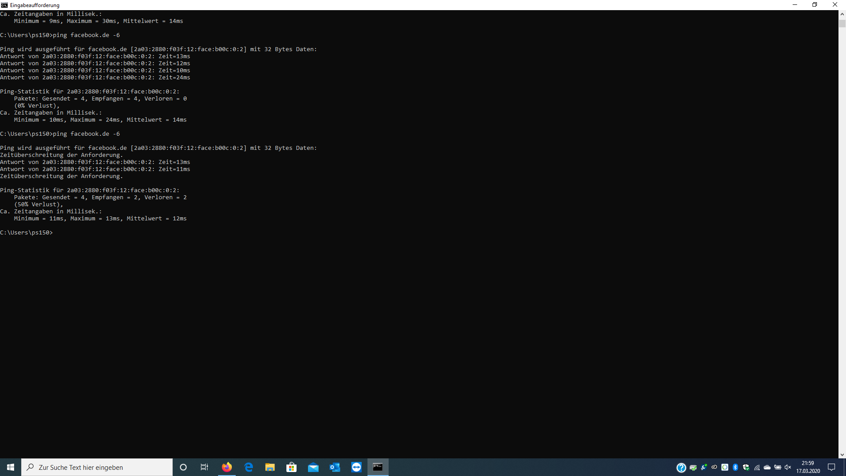846x476 pixels.
Task: Open Cortana circle button
Action: coord(183,467)
